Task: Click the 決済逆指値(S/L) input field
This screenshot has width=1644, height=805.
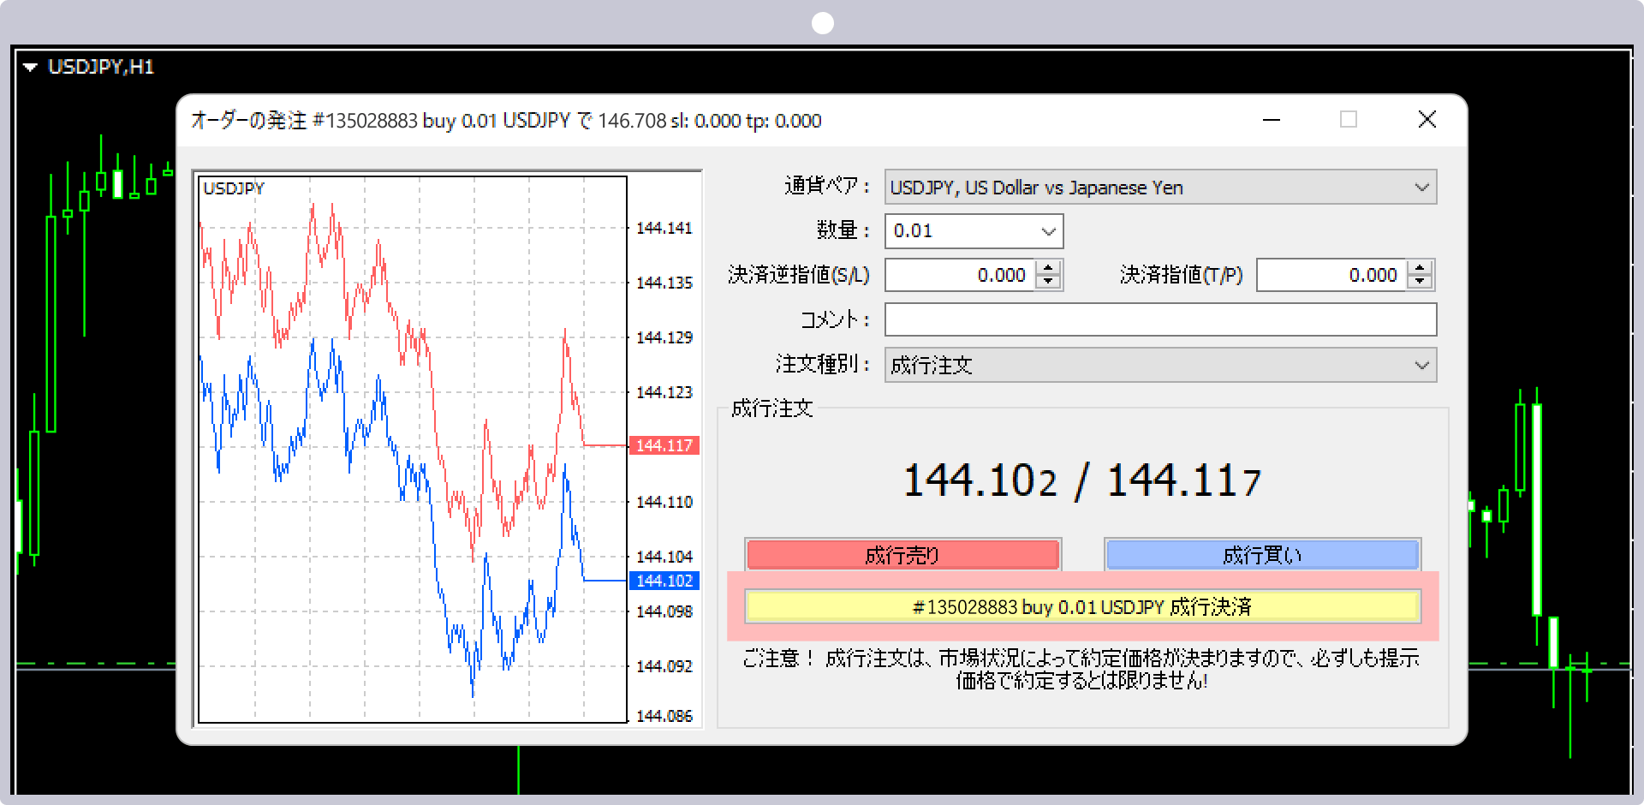Action: 960,275
